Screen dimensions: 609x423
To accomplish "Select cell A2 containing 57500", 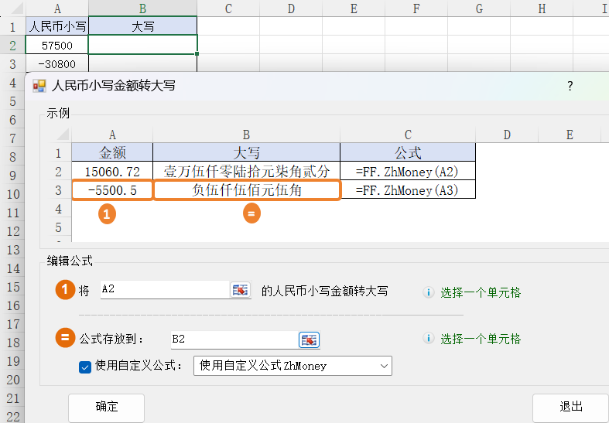I will [x=57, y=46].
